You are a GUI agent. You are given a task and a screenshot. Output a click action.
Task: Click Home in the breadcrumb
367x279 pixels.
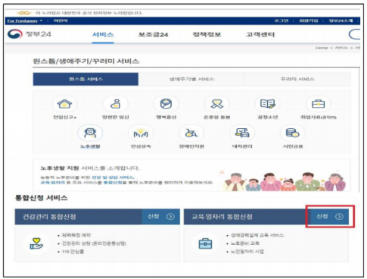tap(322, 48)
